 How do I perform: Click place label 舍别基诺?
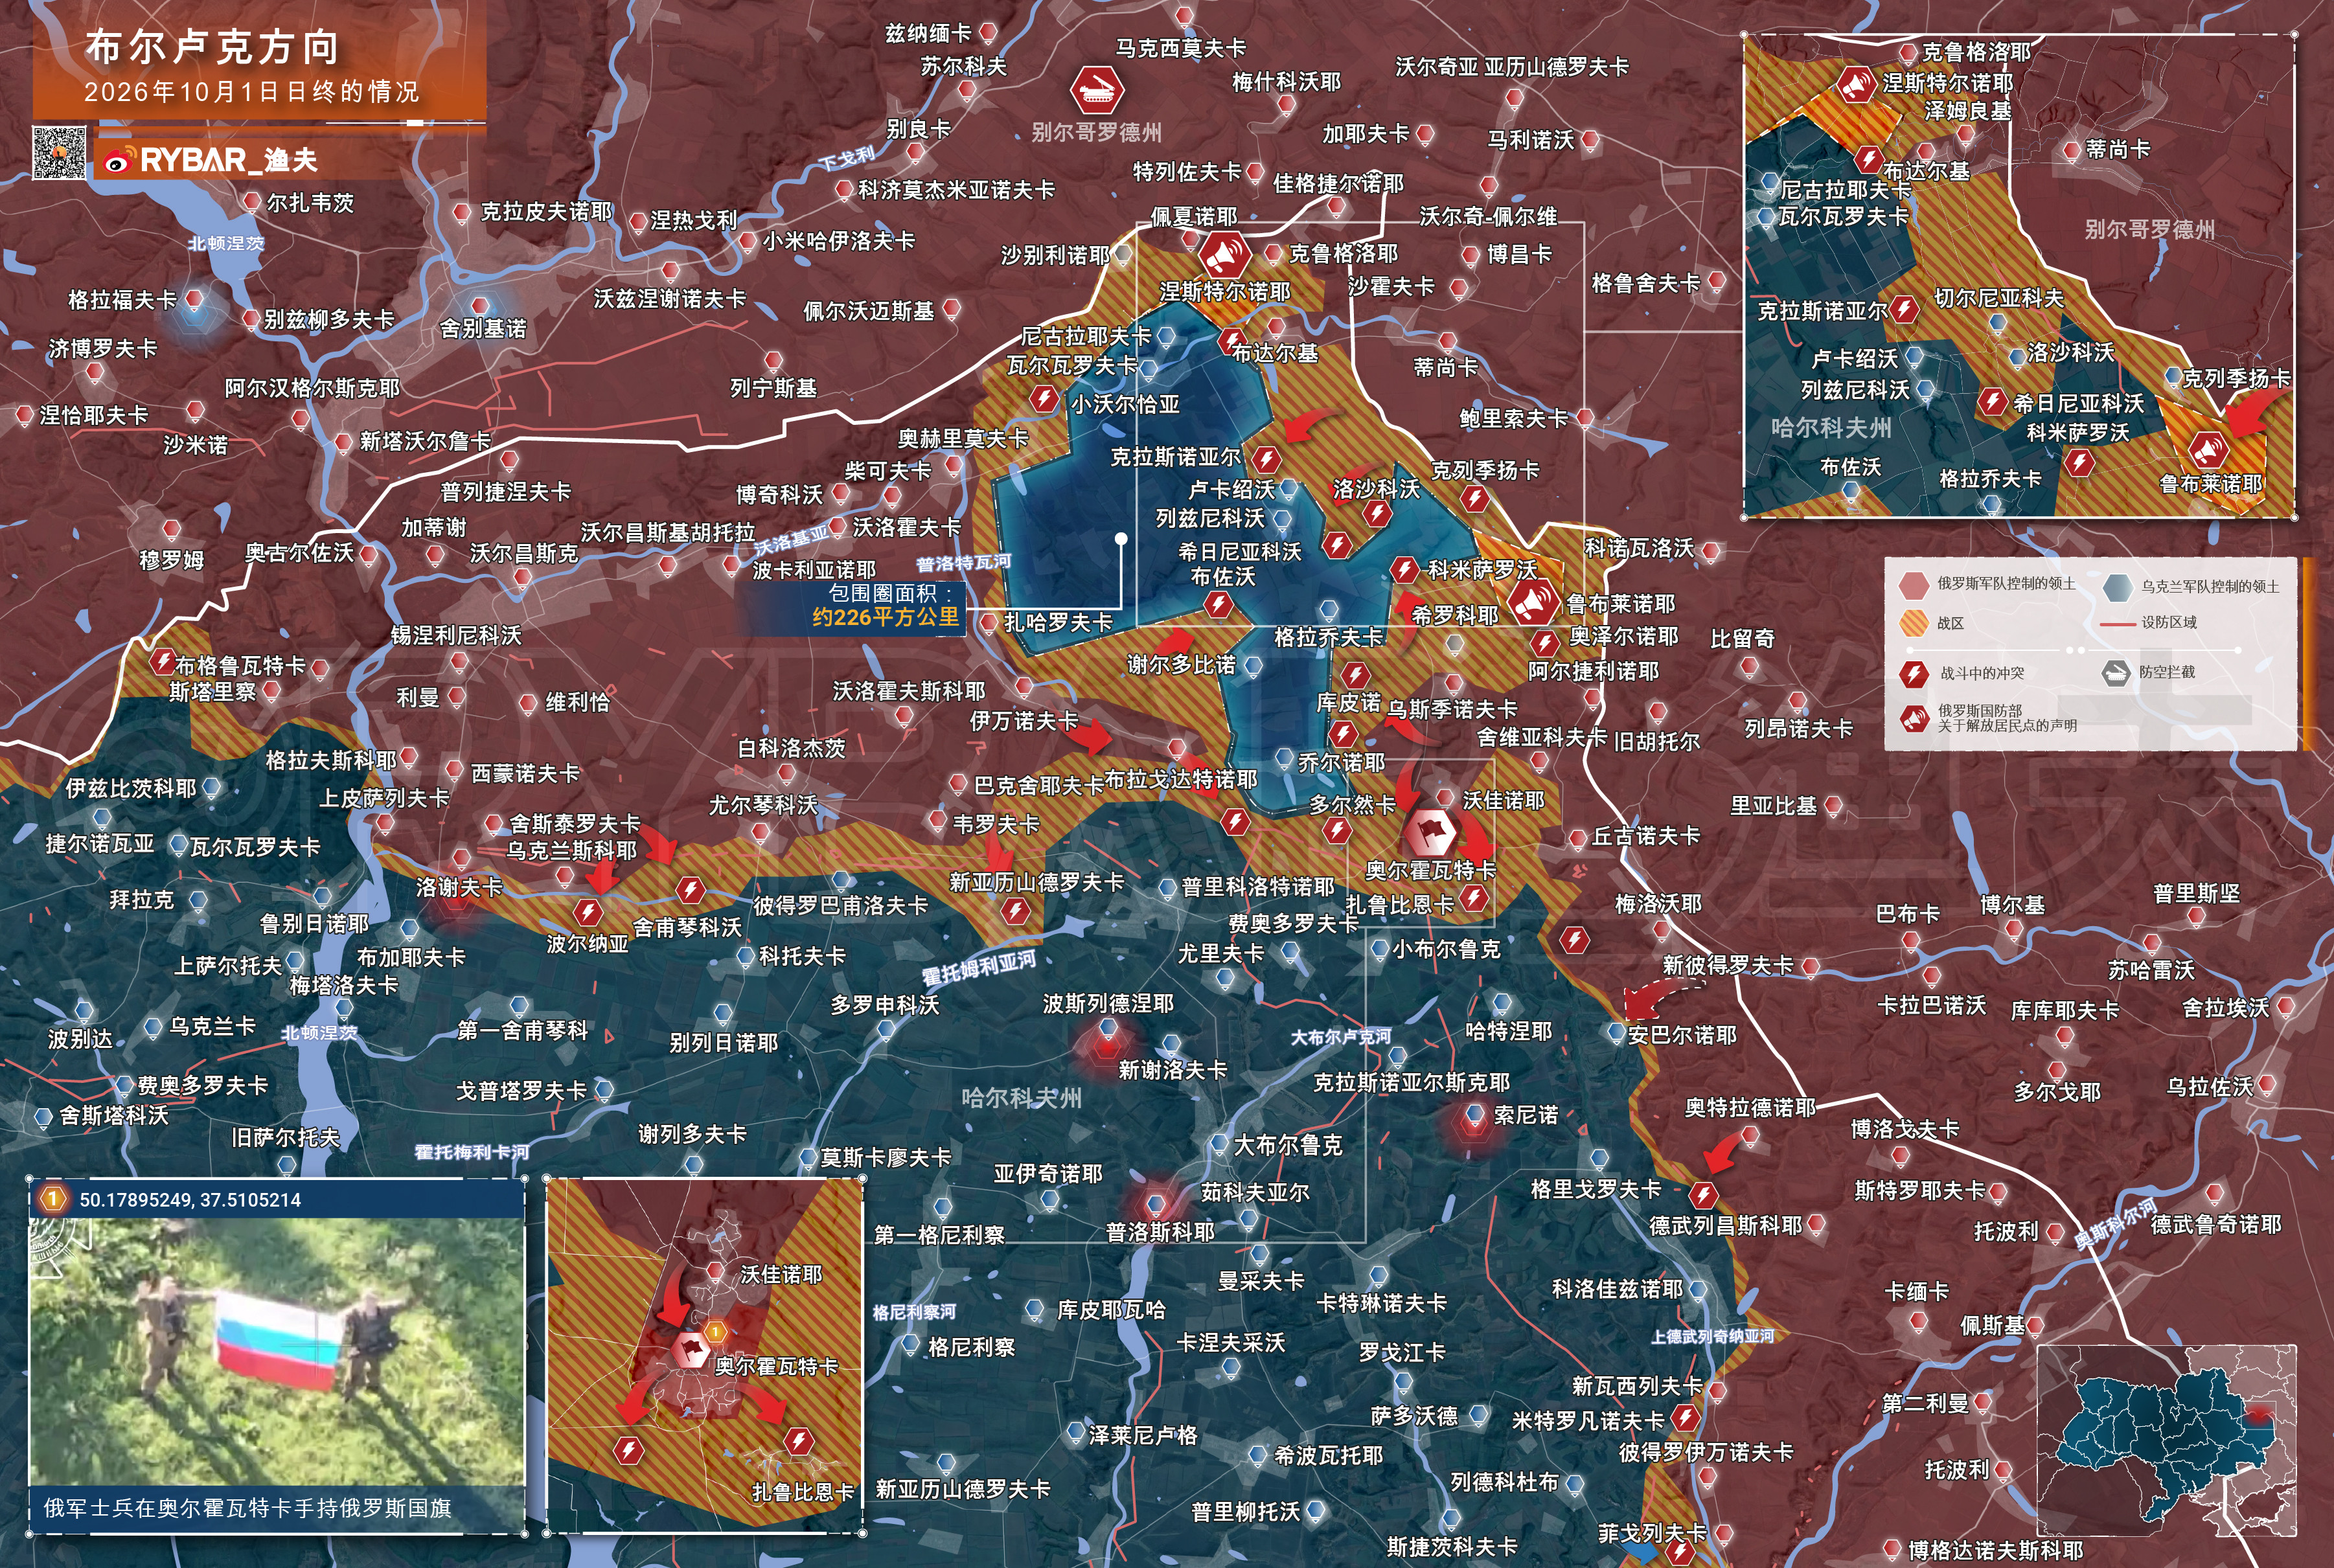[483, 328]
